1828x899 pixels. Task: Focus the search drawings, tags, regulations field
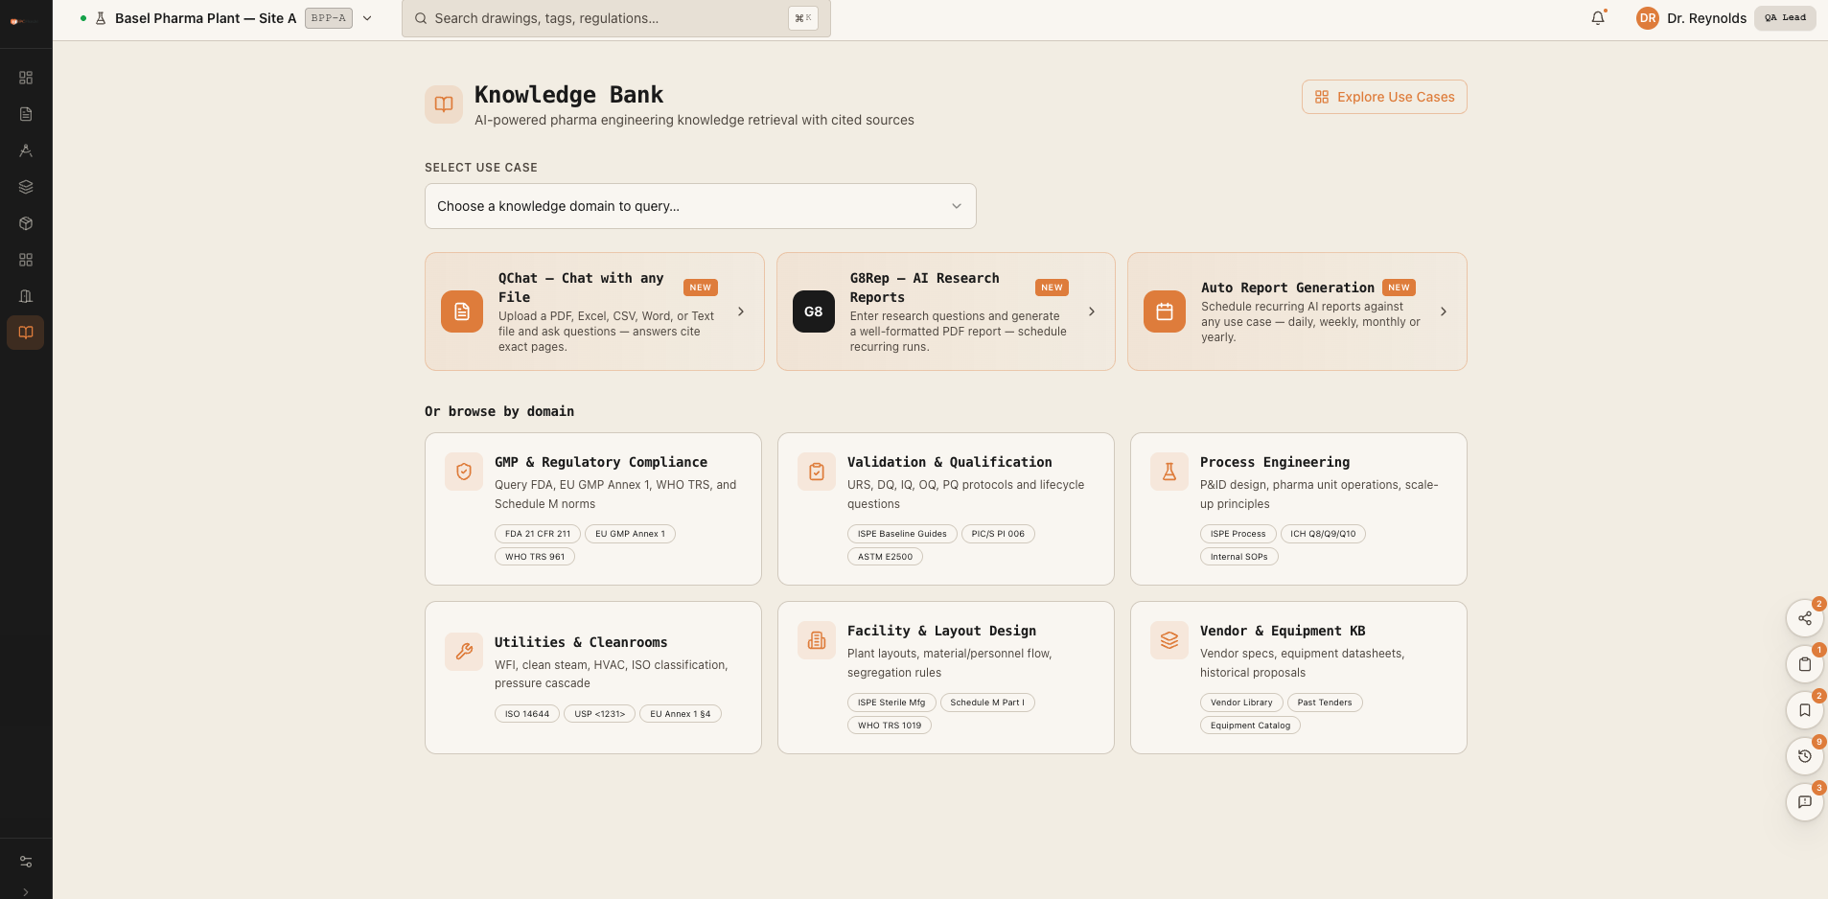click(x=616, y=18)
